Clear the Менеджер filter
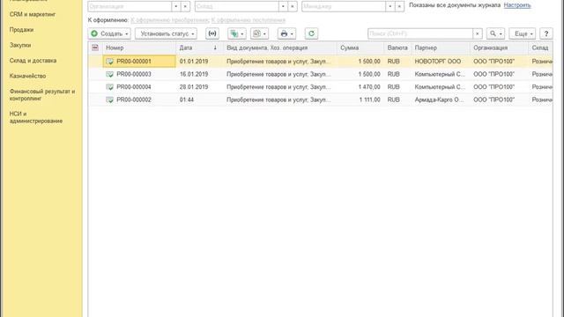 (x=399, y=6)
